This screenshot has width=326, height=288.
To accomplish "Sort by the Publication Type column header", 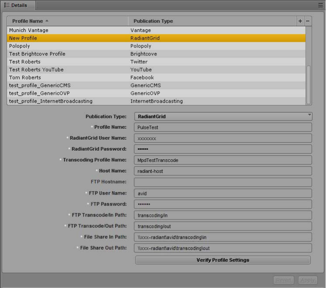I will [x=212, y=21].
